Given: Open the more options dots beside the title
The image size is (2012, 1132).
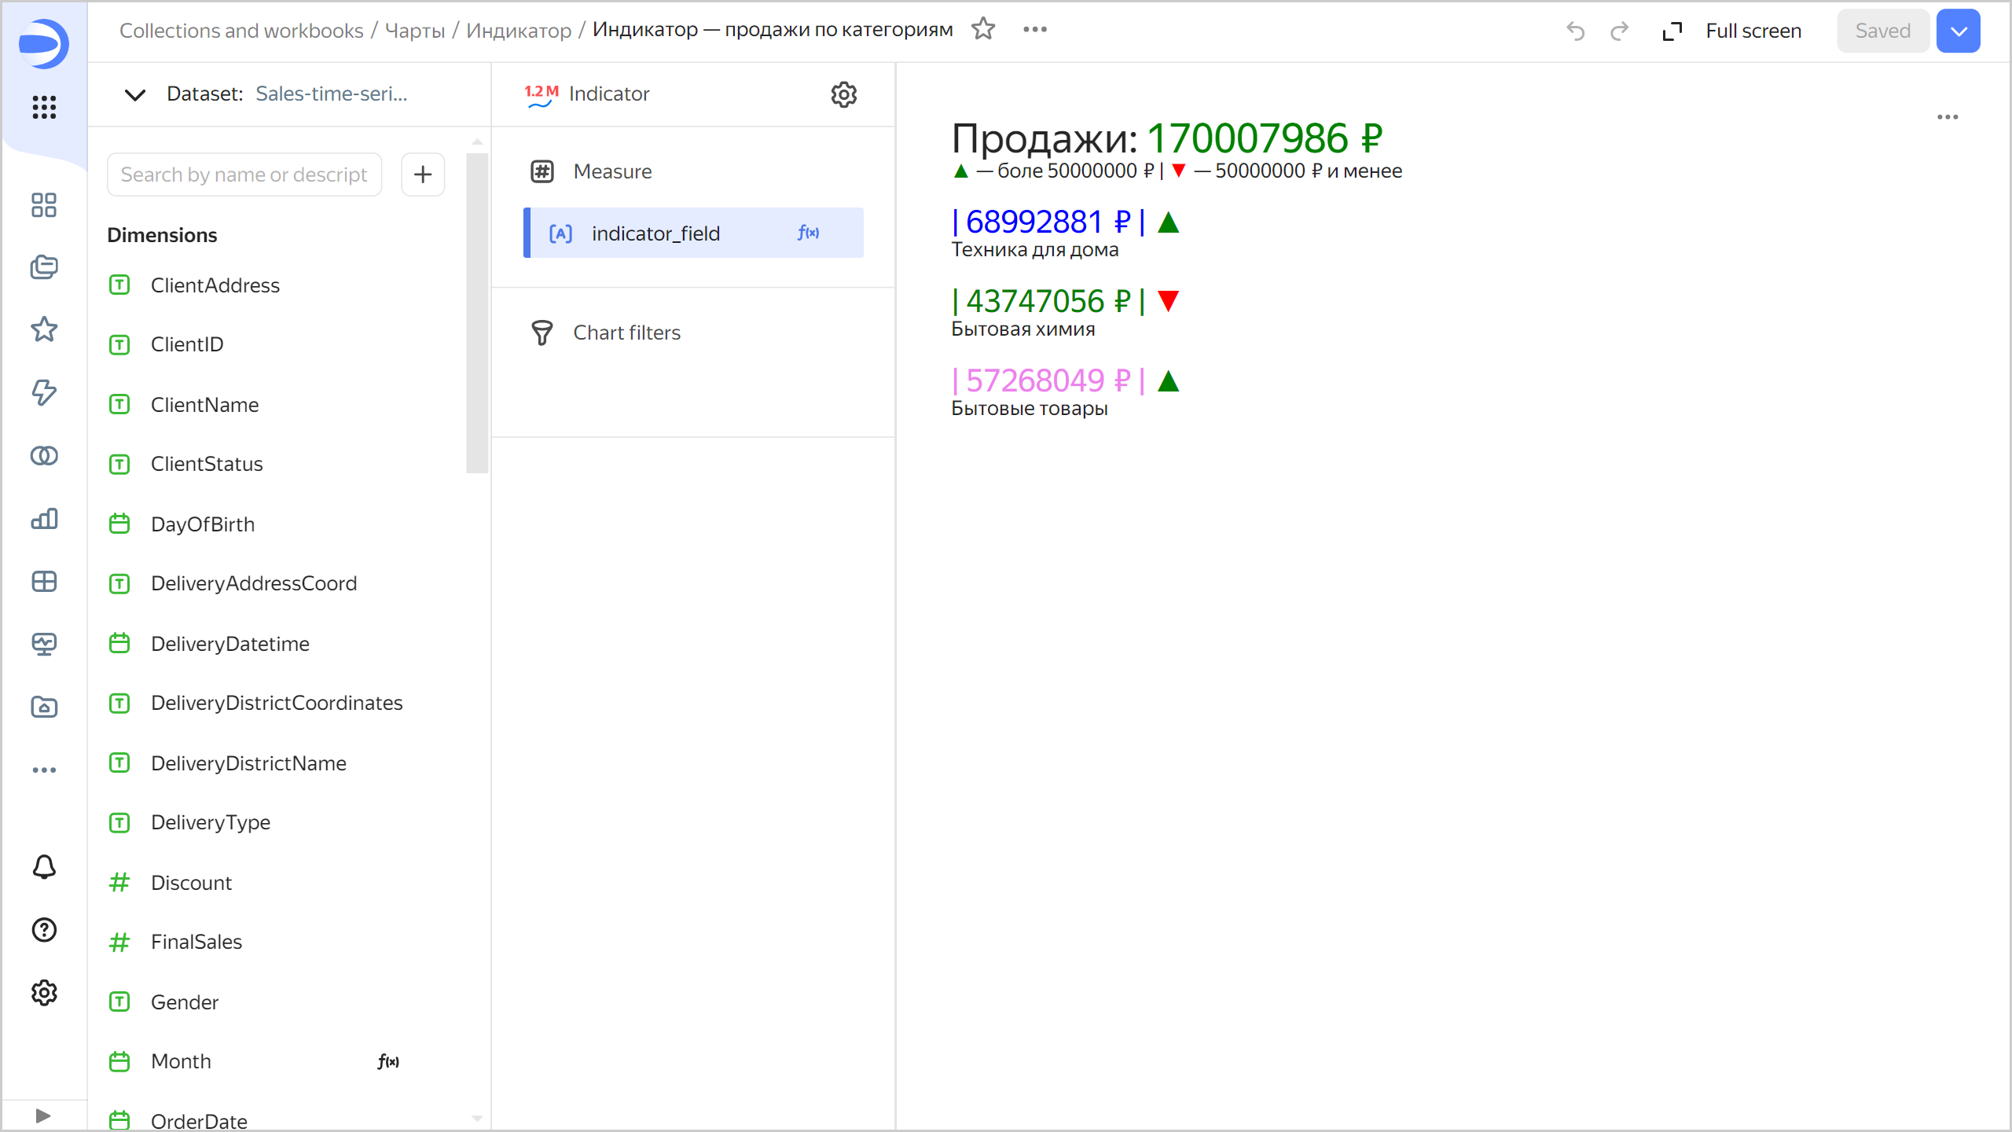Looking at the screenshot, I should 1035,30.
